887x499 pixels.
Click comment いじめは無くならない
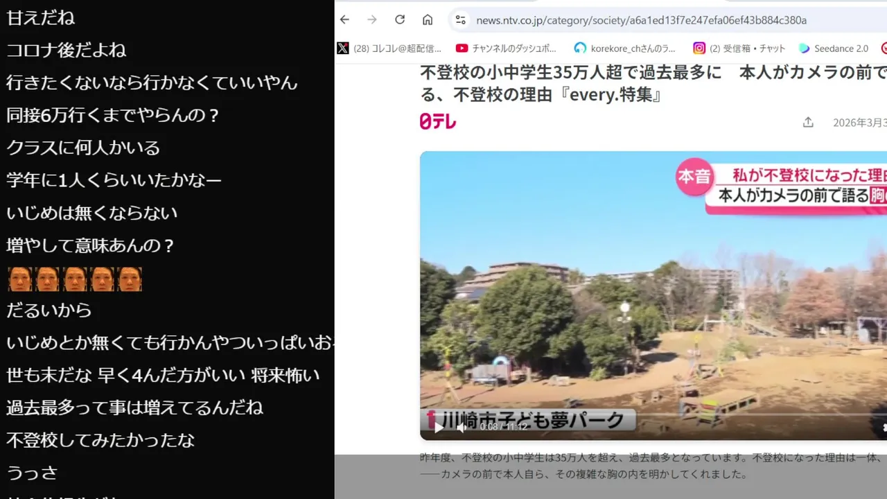coord(91,213)
